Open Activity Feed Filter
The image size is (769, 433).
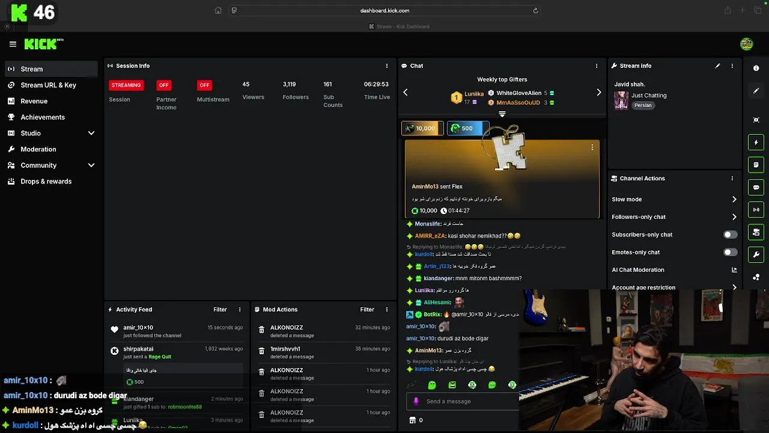click(220, 310)
